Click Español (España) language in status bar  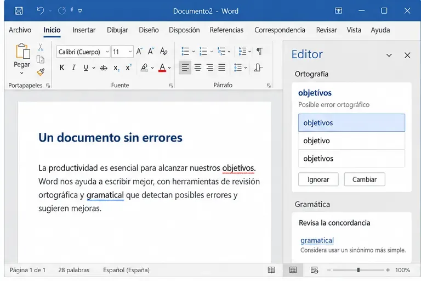(126, 270)
